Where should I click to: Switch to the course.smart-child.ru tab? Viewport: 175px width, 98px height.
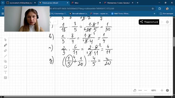pos(21,3)
